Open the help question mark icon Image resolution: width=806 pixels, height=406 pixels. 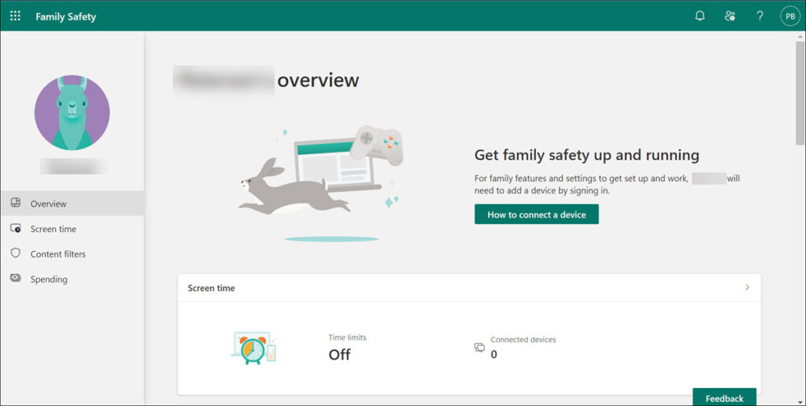click(760, 16)
